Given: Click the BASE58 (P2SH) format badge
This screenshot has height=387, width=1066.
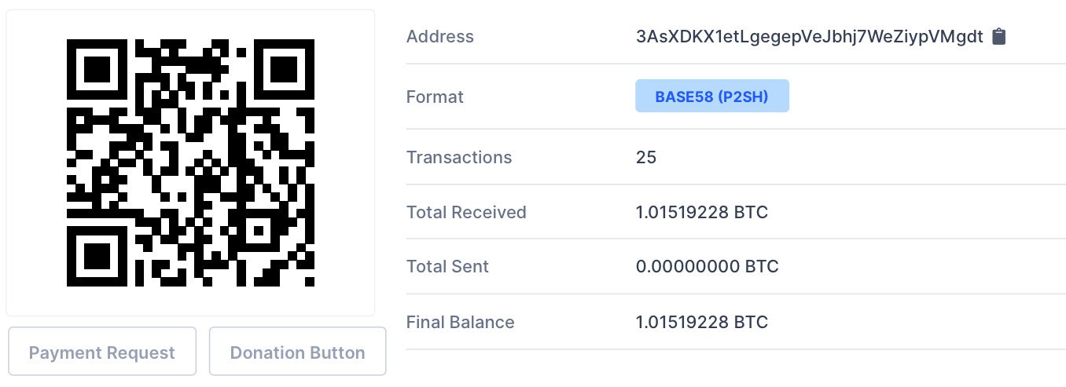Looking at the screenshot, I should [x=711, y=97].
